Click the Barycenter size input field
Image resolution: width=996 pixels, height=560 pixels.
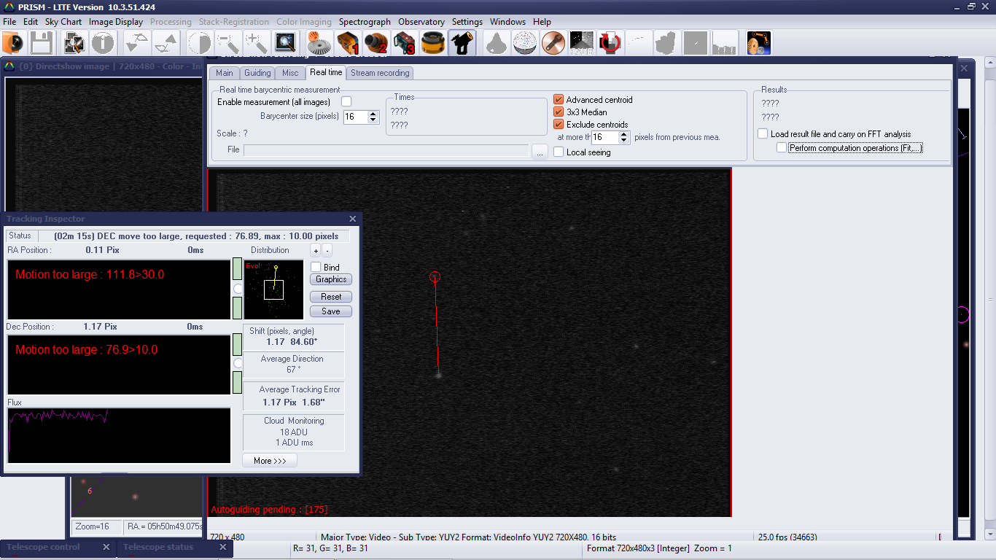356,117
